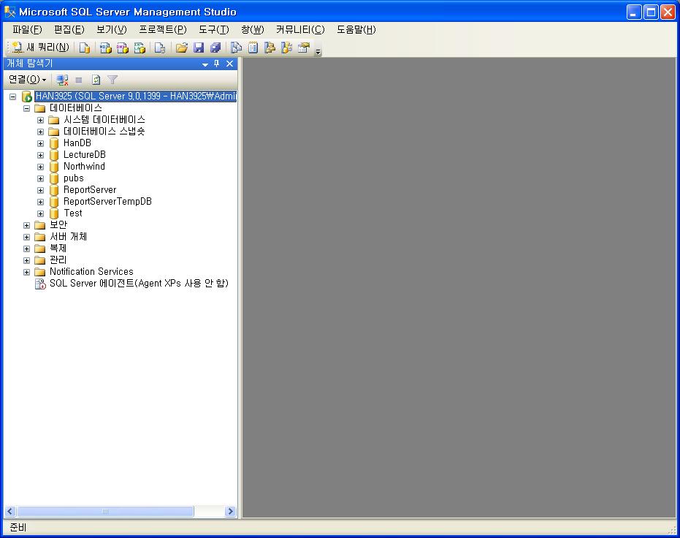The width and height of the screenshot is (680, 538).
Task: Select the HAN3925 server tree item
Action: click(x=136, y=96)
